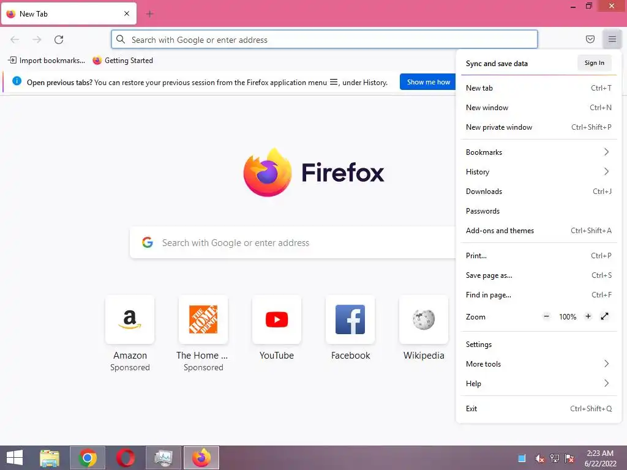The image size is (627, 470).
Task: Expand the Help submenu
Action: pyautogui.click(x=538, y=383)
